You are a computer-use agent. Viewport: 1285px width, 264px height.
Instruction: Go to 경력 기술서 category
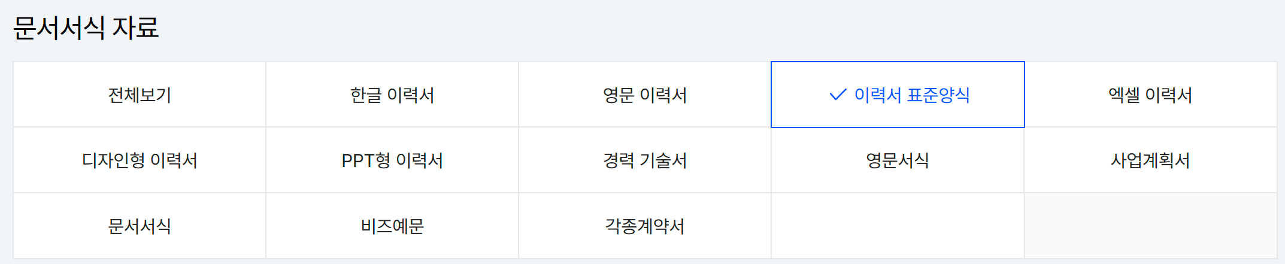645,160
